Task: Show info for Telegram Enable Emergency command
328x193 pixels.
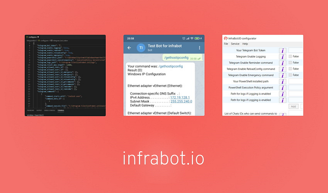Action: point(283,75)
